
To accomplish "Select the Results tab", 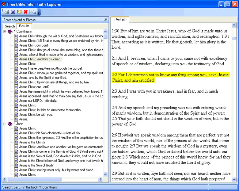I will tap(24, 26).
